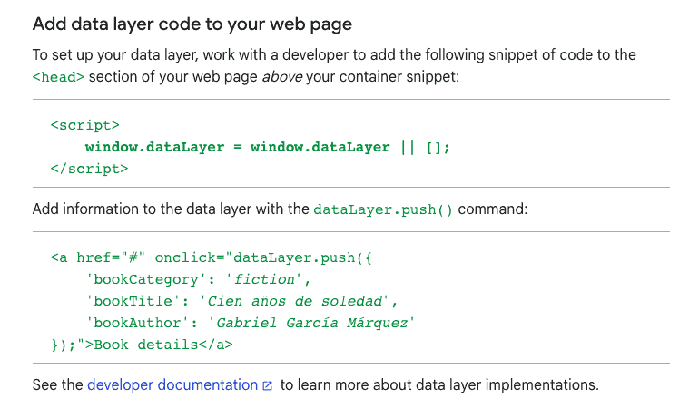The height and width of the screenshot is (408, 699).
Task: Click the 'bookCategory' code line
Action: pyautogui.click(x=198, y=279)
